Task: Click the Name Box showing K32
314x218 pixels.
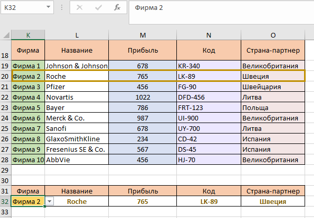Action: tap(27, 7)
